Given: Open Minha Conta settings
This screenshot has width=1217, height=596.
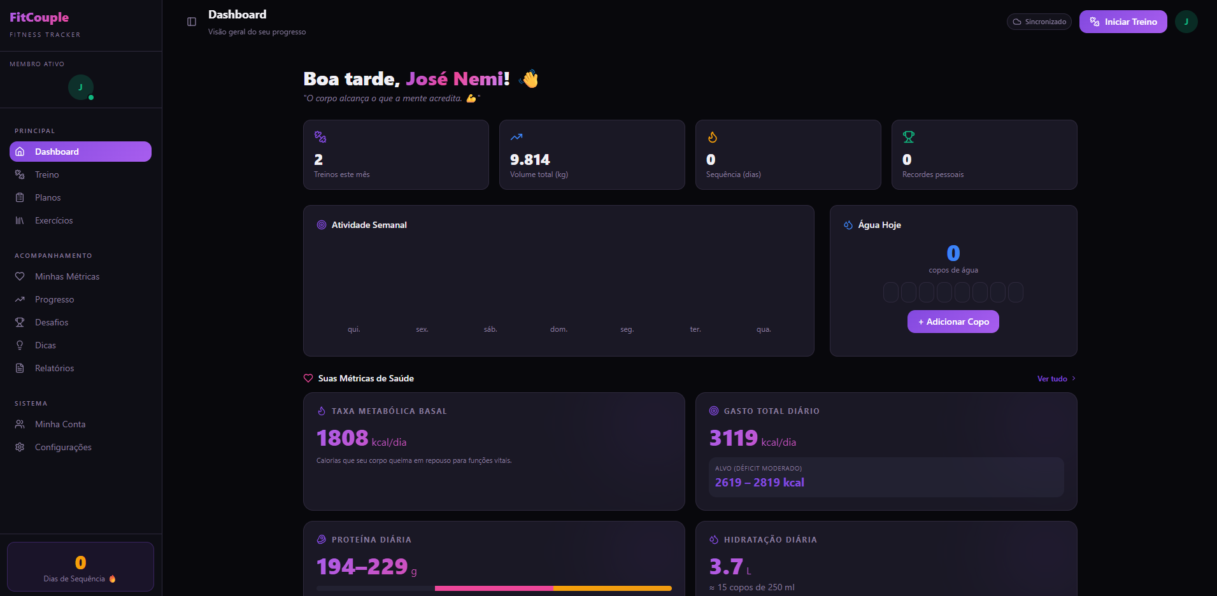Looking at the screenshot, I should coord(80,424).
